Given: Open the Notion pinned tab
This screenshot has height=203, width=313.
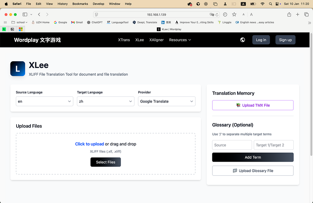Looking at the screenshot, I should point(13,29).
